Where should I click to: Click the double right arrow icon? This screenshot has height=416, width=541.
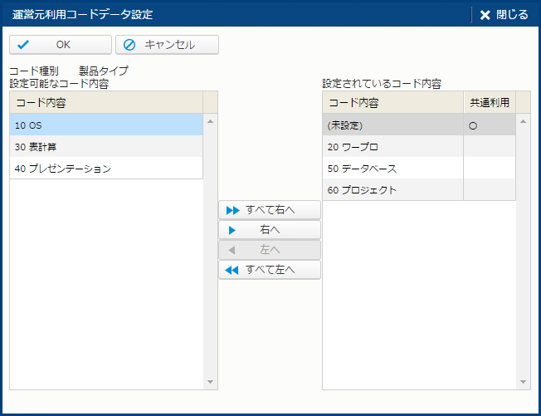(232, 210)
